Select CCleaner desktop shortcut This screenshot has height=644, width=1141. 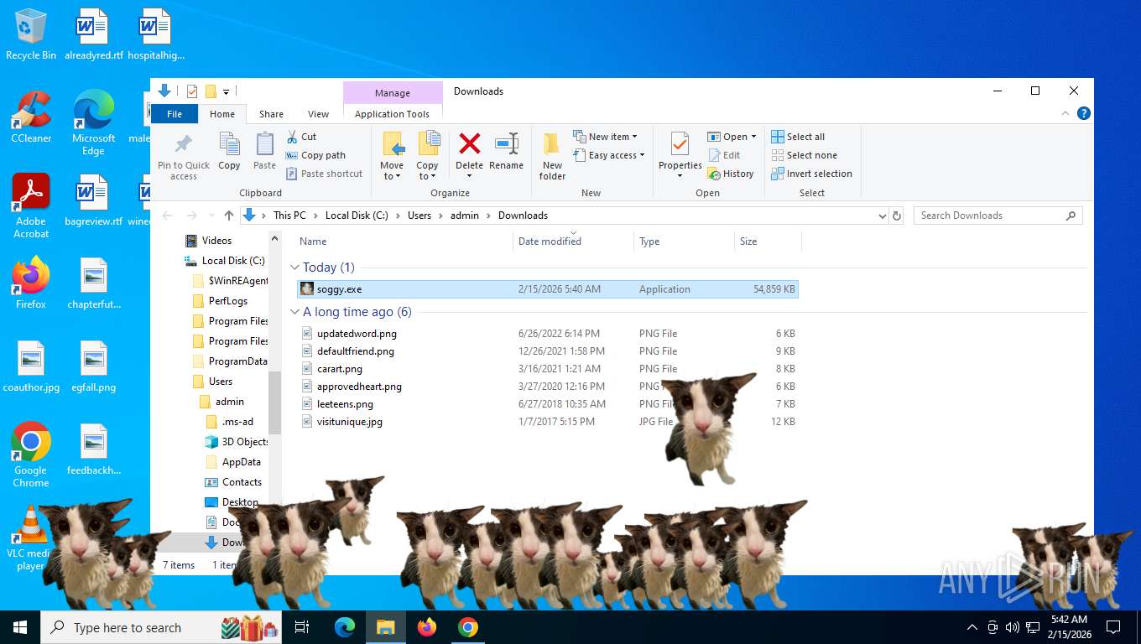[x=31, y=117]
